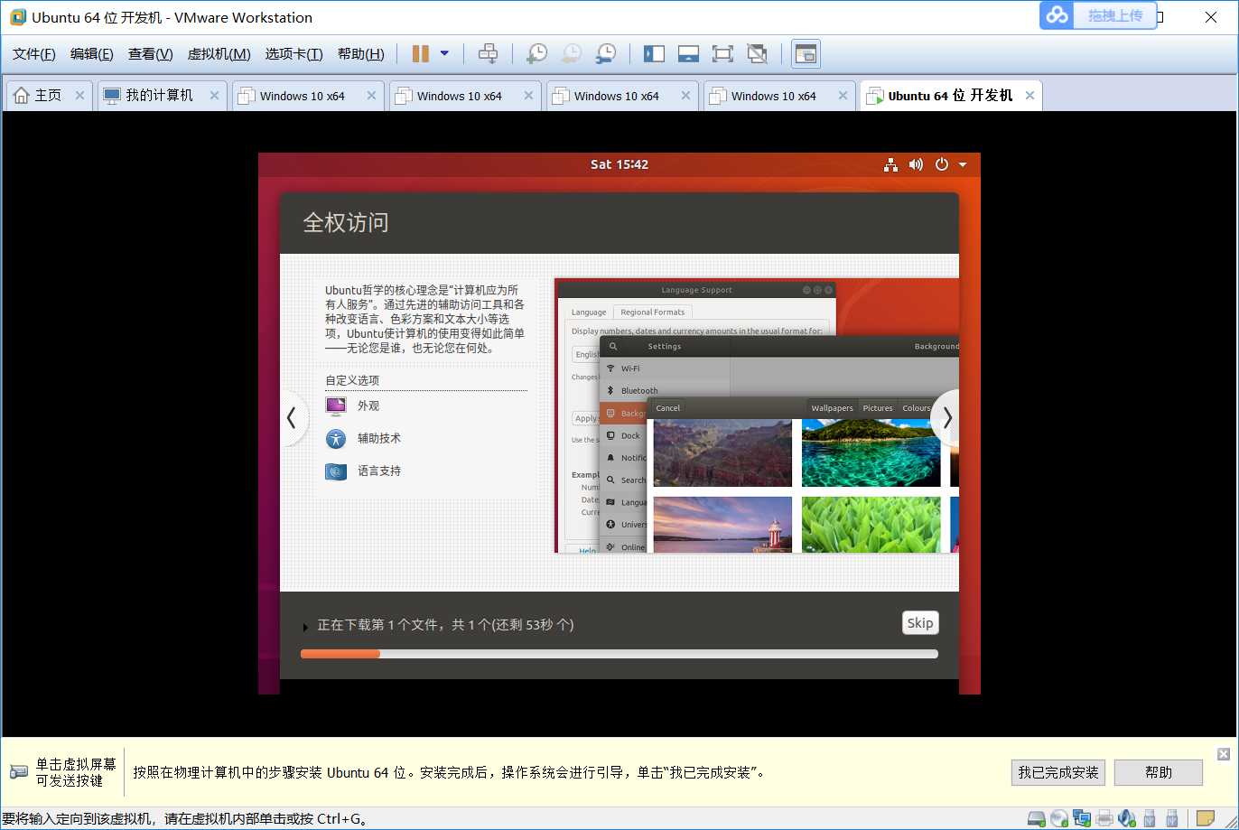This screenshot has height=830, width=1239.
Task: Click the revert to snapshot toolbar icon
Action: [x=571, y=54]
